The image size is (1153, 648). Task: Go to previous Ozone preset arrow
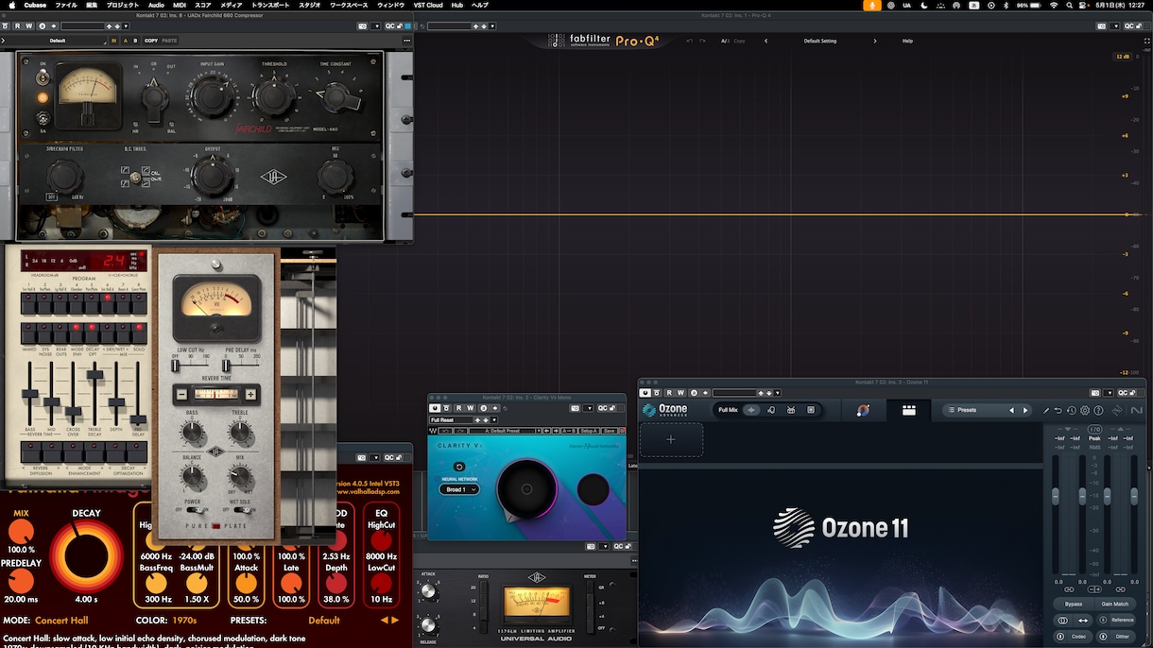[1012, 410]
